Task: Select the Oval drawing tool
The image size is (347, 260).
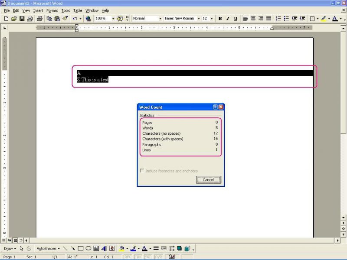Action: click(88, 248)
